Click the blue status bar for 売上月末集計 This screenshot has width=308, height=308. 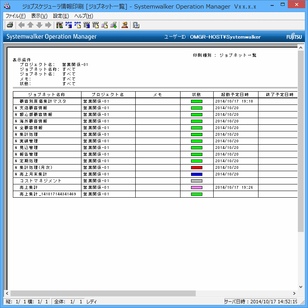(x=196, y=174)
